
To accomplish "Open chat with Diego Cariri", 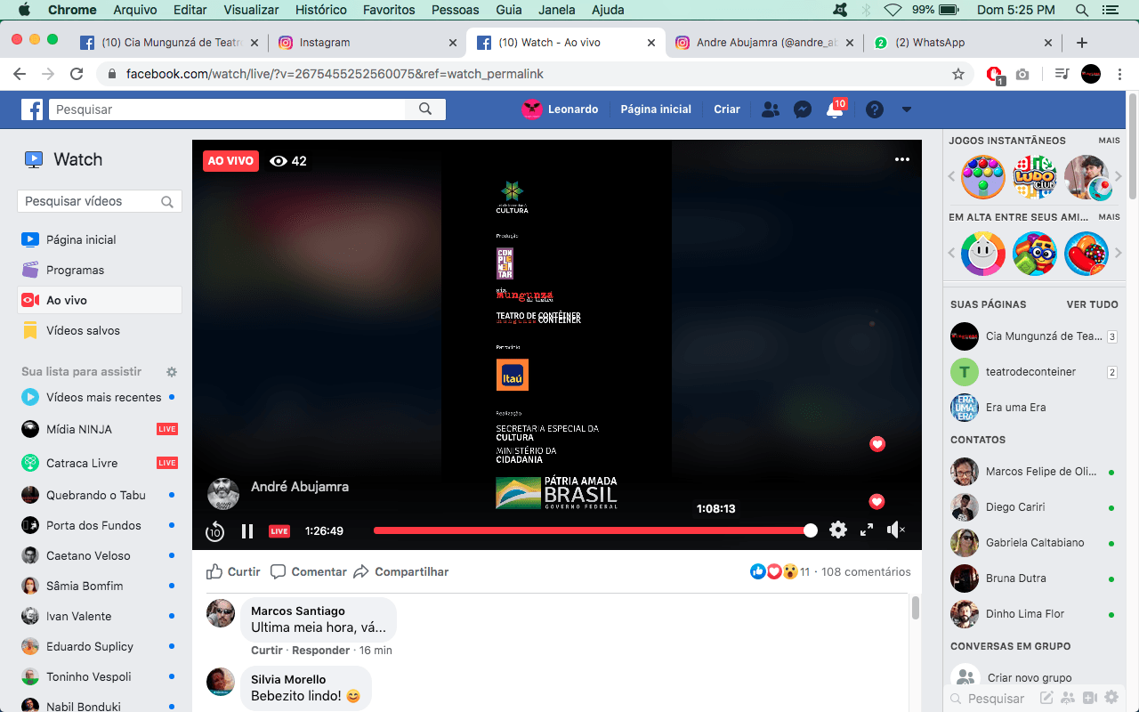I will point(1032,507).
